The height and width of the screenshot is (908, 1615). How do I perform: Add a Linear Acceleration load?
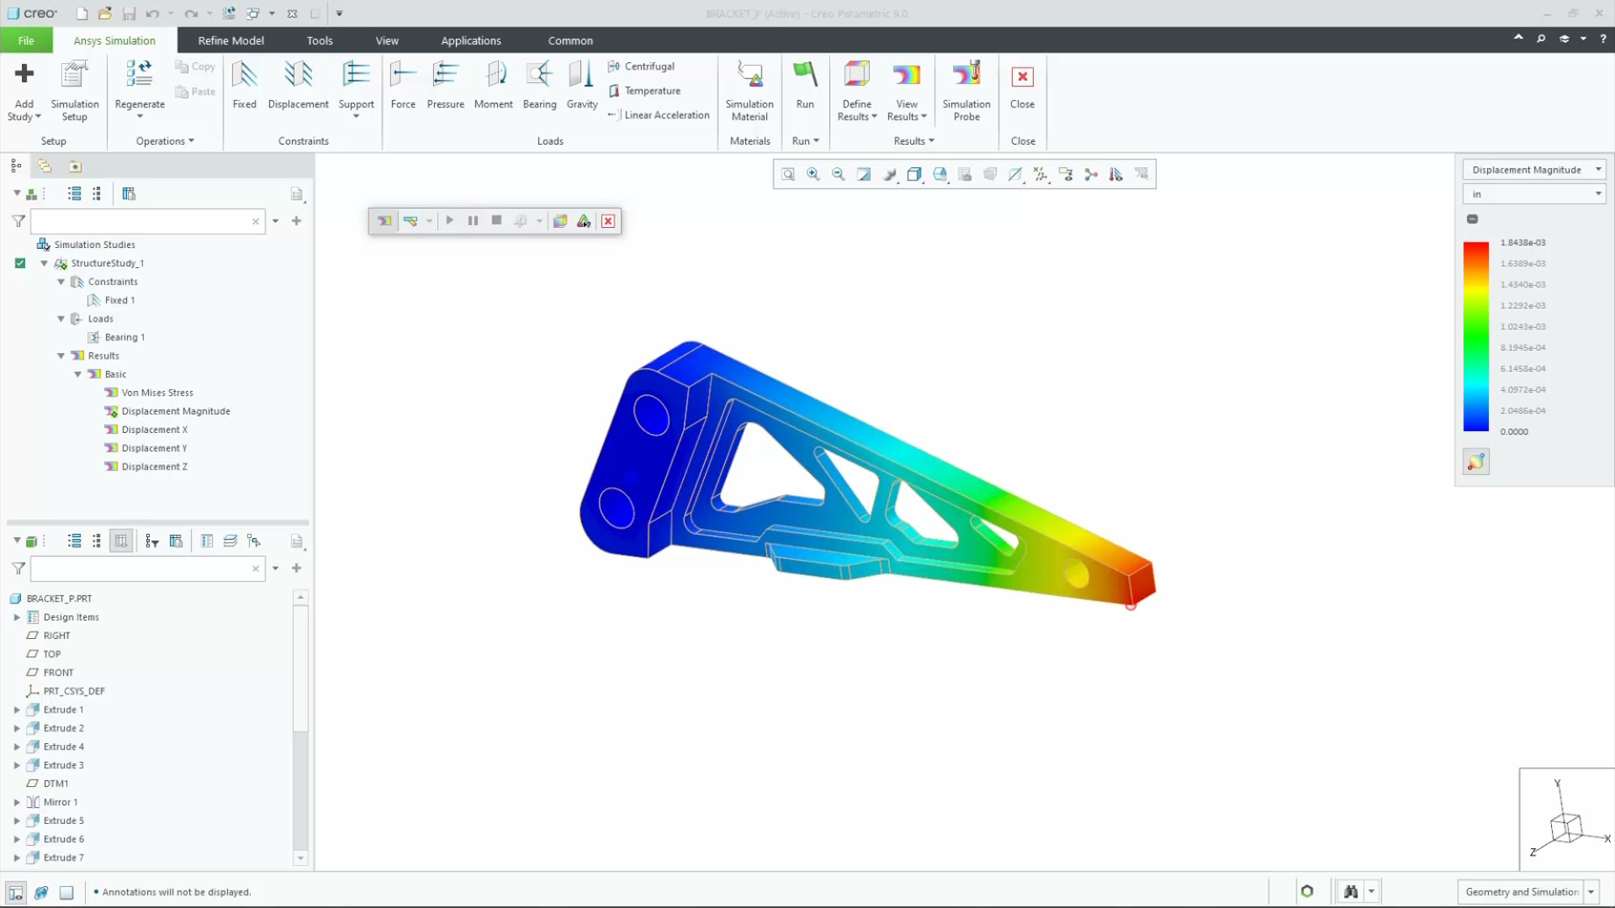[x=659, y=115]
